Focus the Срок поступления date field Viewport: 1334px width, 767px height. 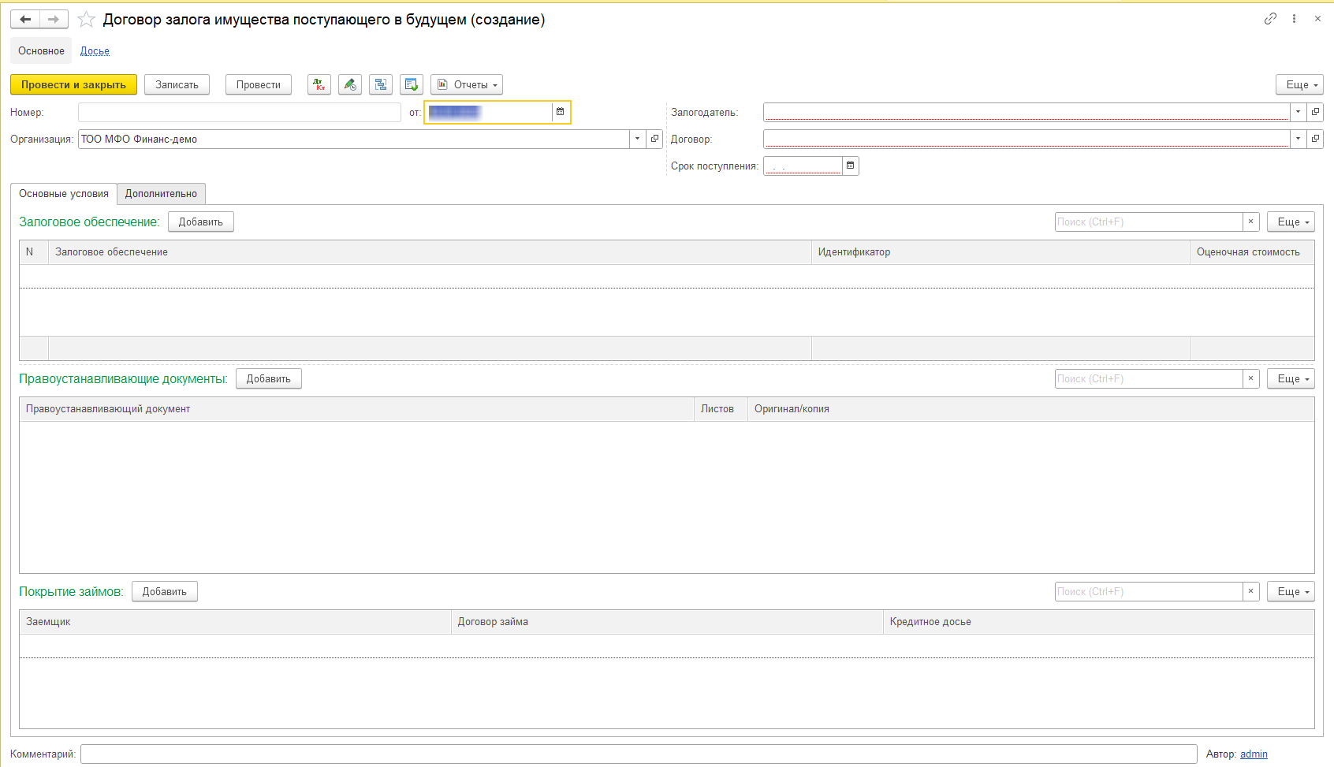point(803,166)
